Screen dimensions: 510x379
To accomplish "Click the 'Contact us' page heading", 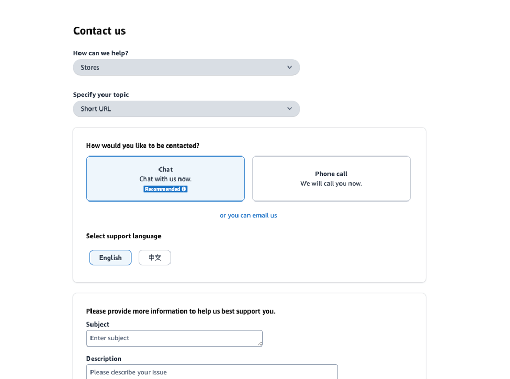I will pos(99,31).
